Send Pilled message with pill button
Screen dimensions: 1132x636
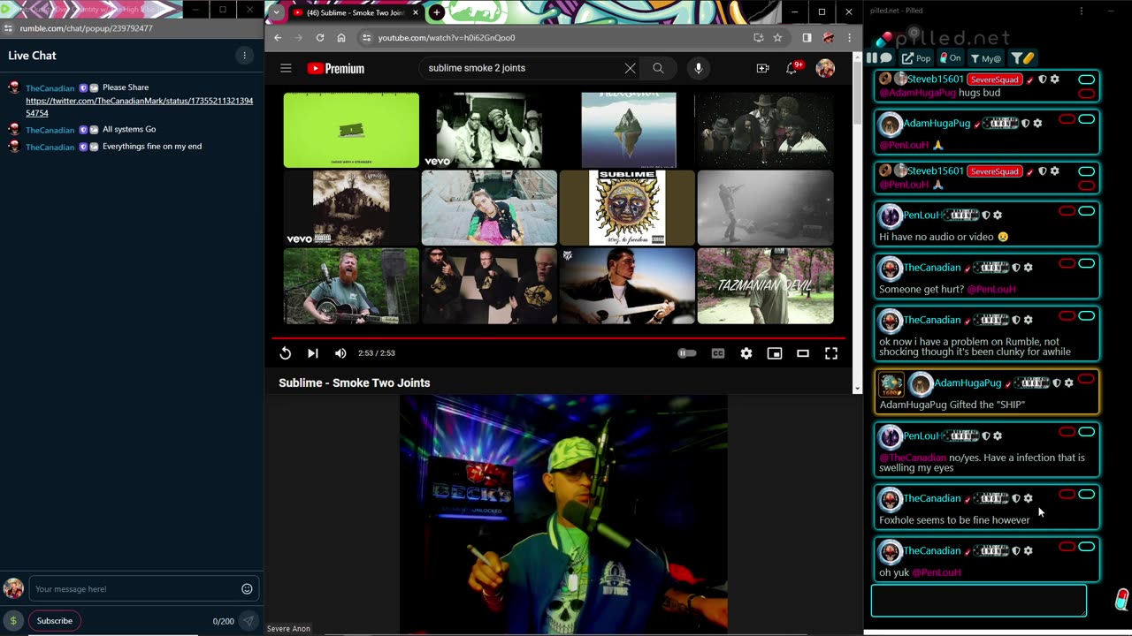(1121, 600)
